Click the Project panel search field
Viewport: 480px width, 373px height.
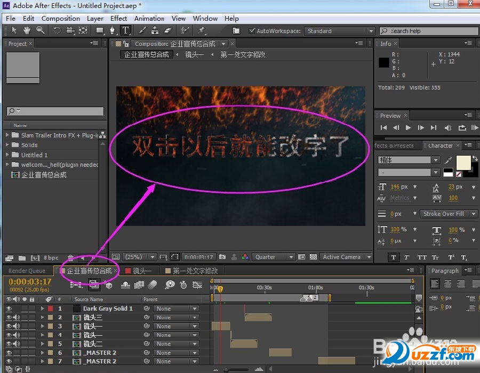55,111
